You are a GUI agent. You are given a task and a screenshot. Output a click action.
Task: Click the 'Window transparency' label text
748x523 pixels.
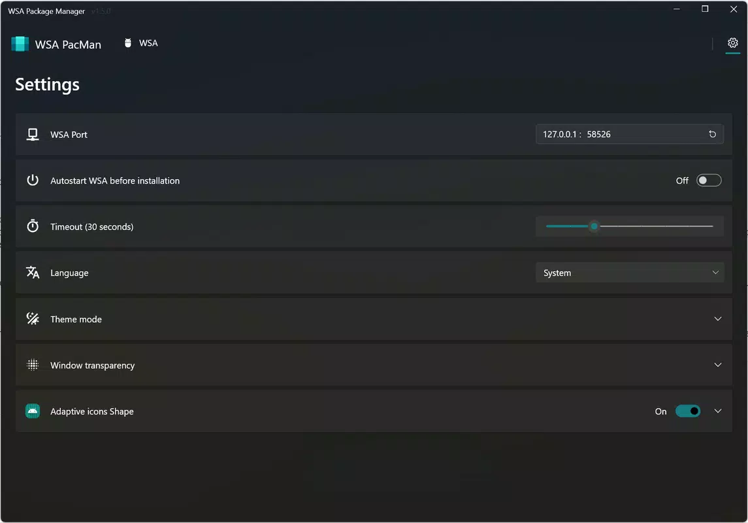pyautogui.click(x=93, y=365)
